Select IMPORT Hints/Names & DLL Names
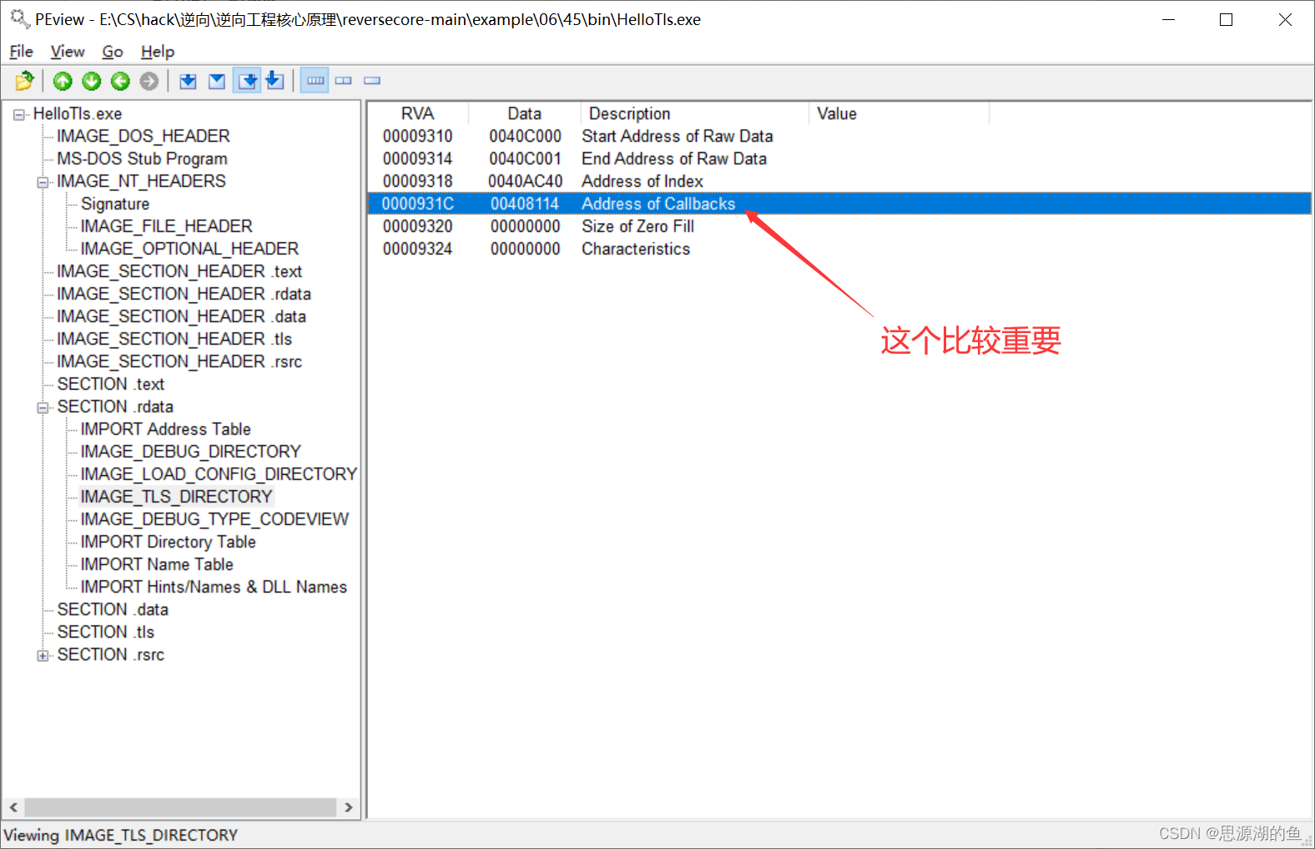Image resolution: width=1315 pixels, height=849 pixels. coord(214,587)
